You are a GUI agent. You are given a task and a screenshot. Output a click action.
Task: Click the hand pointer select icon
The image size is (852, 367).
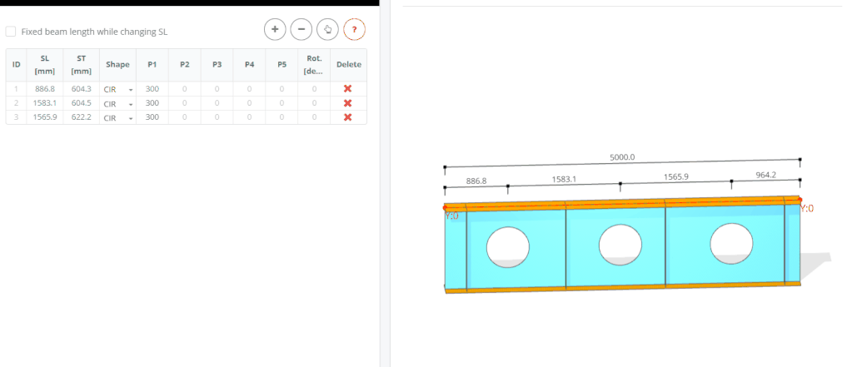pos(327,29)
